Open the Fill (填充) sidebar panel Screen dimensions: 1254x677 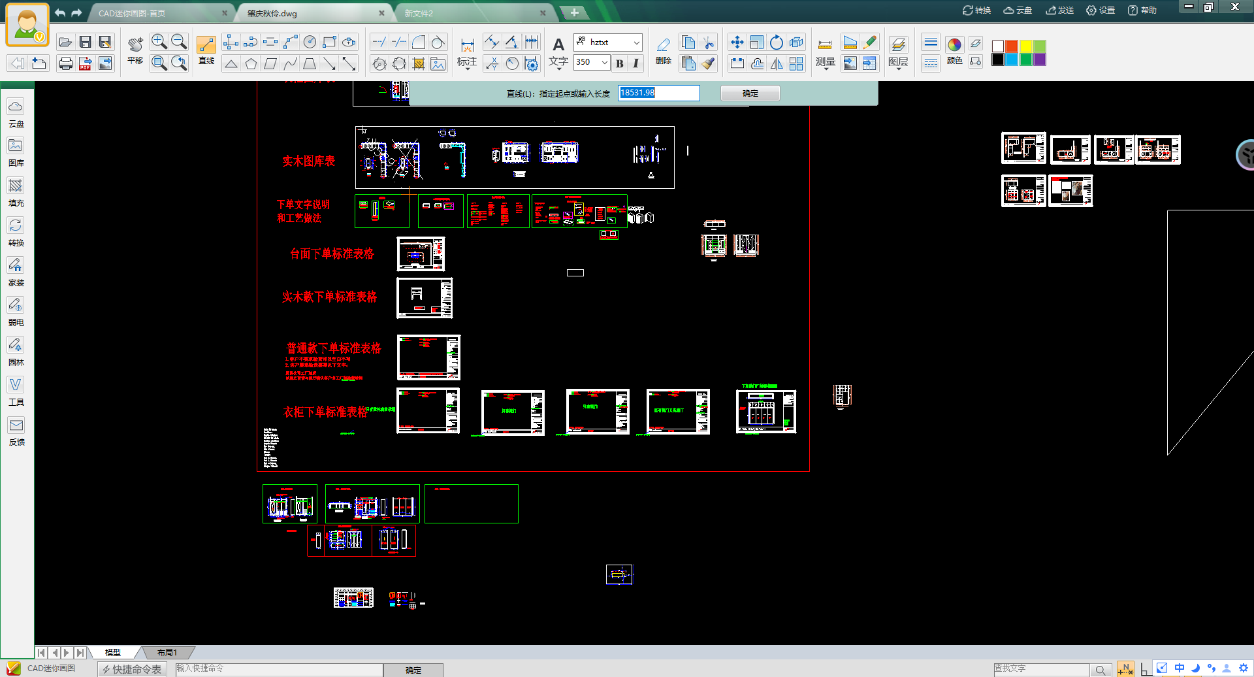(x=16, y=192)
